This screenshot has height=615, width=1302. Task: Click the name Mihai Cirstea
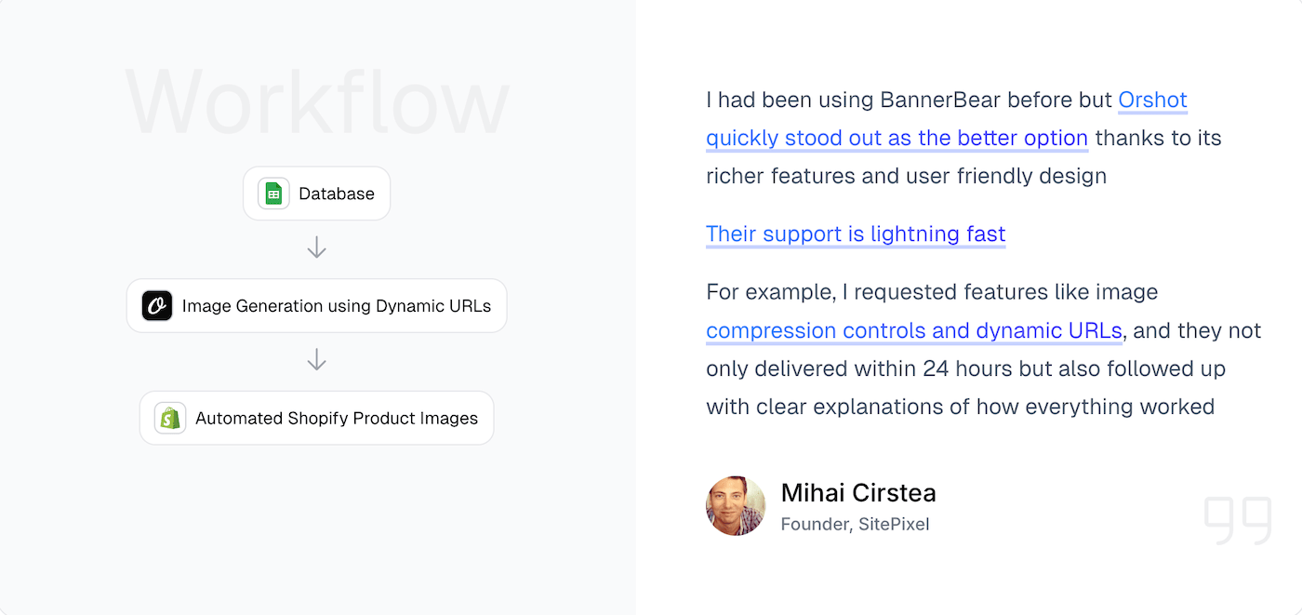click(x=858, y=493)
